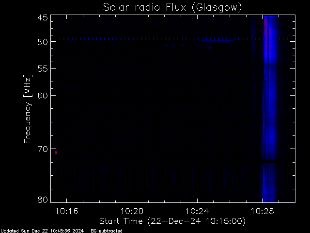The width and height of the screenshot is (310, 233).
Task: Click the "BG subtracted" note
Action: click(107, 231)
